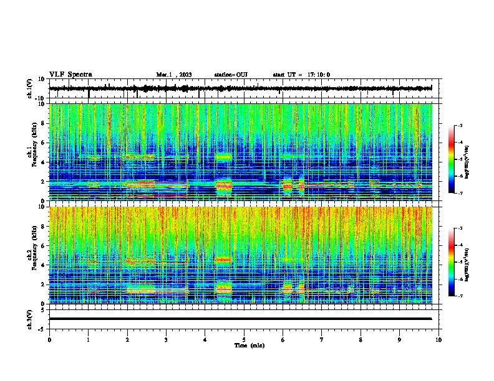The image size is (494, 381).
Task: Click the ch.1 color bar "-7" label
Action: [460, 193]
